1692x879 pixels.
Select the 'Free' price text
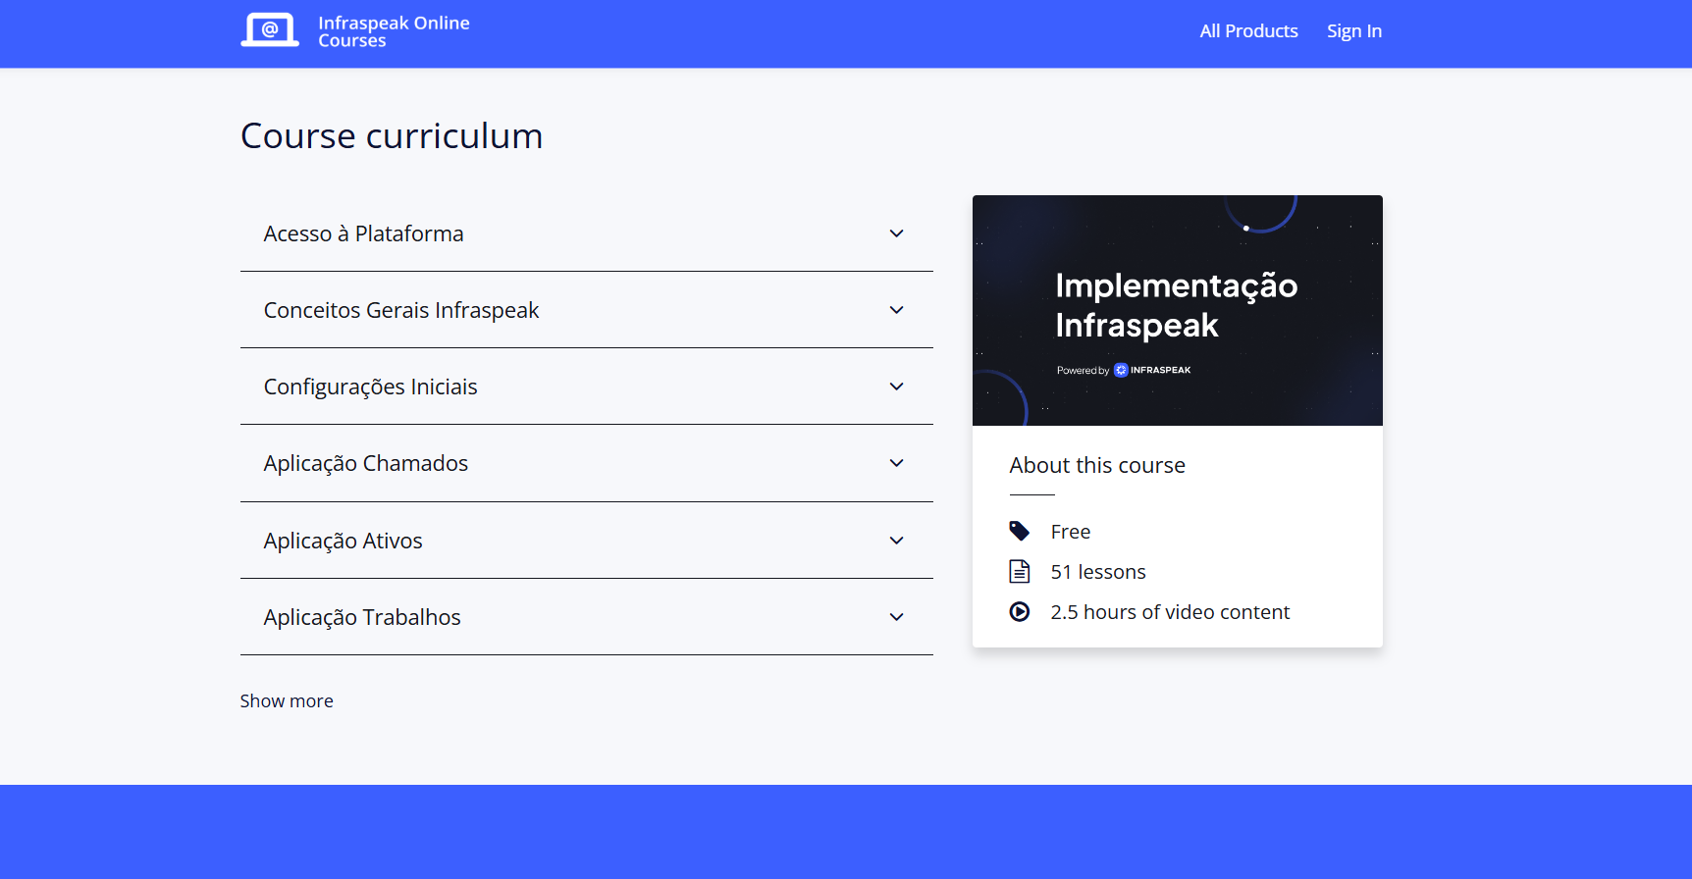coord(1070,531)
